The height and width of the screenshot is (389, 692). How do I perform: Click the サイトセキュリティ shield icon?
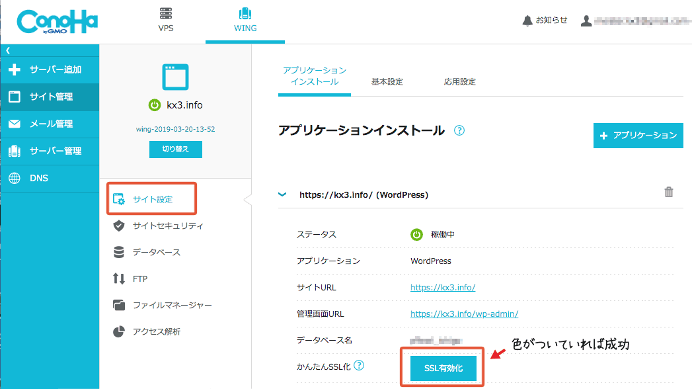coord(119,226)
